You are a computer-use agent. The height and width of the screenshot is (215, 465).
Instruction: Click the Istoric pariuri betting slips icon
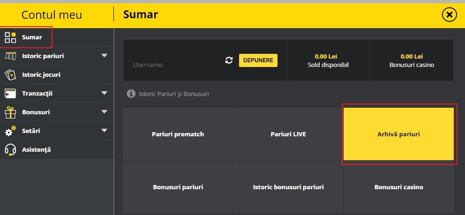pos(10,56)
